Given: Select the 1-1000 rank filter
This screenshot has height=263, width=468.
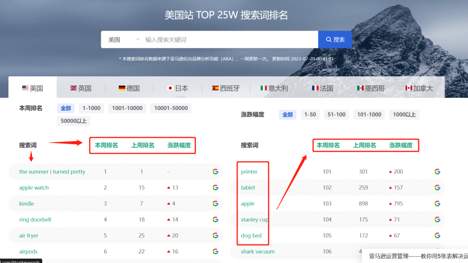Looking at the screenshot, I should [x=92, y=108].
